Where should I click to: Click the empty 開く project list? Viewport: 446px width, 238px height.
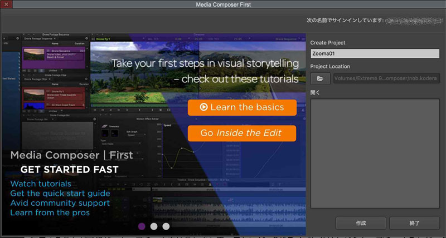click(x=375, y=153)
